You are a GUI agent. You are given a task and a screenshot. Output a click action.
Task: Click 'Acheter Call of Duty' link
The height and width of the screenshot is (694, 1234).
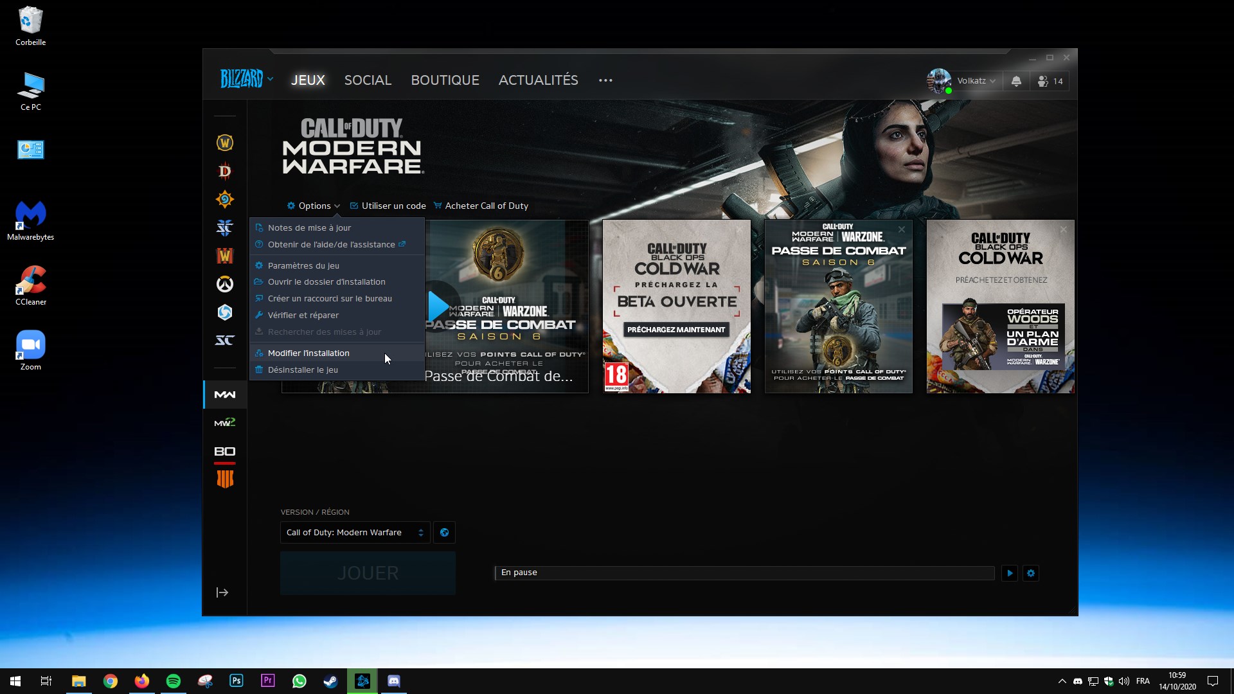click(x=487, y=206)
